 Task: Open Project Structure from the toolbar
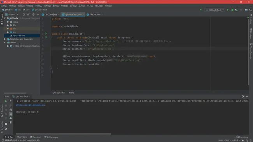pyautogui.click(x=246, y=10)
